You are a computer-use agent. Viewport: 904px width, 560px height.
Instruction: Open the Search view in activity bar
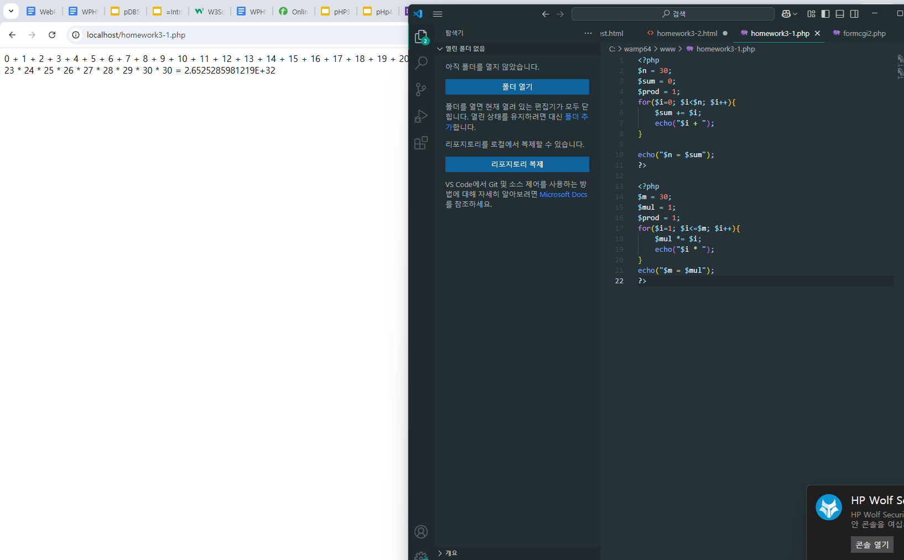click(x=421, y=63)
